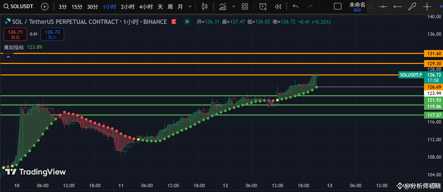Select the 126.69 orange price label

pos(433,87)
